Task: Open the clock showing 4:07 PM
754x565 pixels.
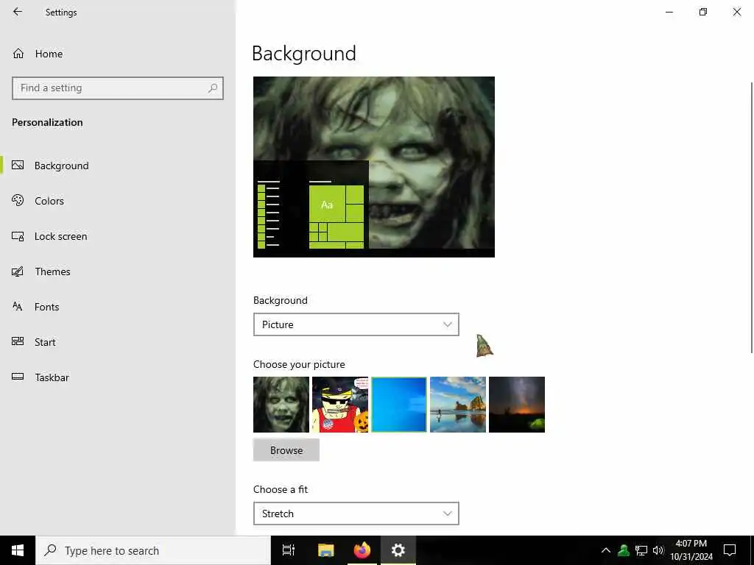Action: 691,550
